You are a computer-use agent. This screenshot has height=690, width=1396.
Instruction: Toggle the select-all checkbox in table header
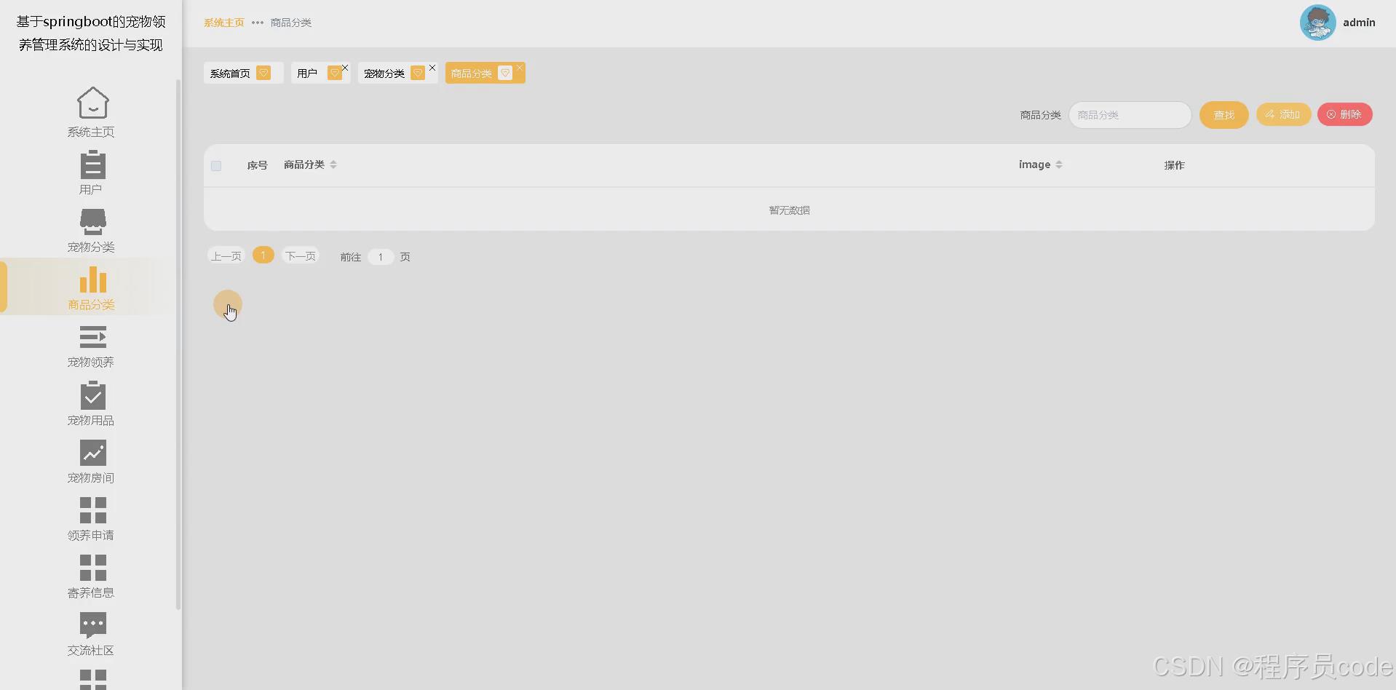click(216, 166)
